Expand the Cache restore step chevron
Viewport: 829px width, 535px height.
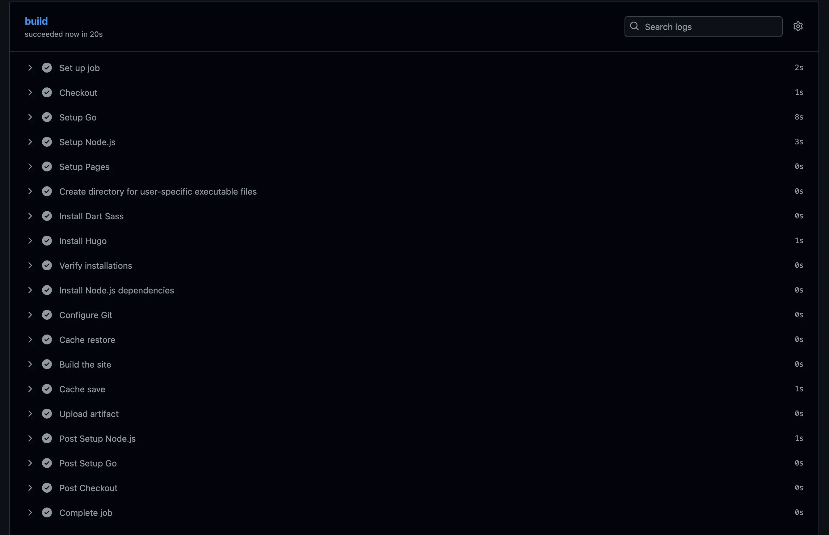[30, 340]
